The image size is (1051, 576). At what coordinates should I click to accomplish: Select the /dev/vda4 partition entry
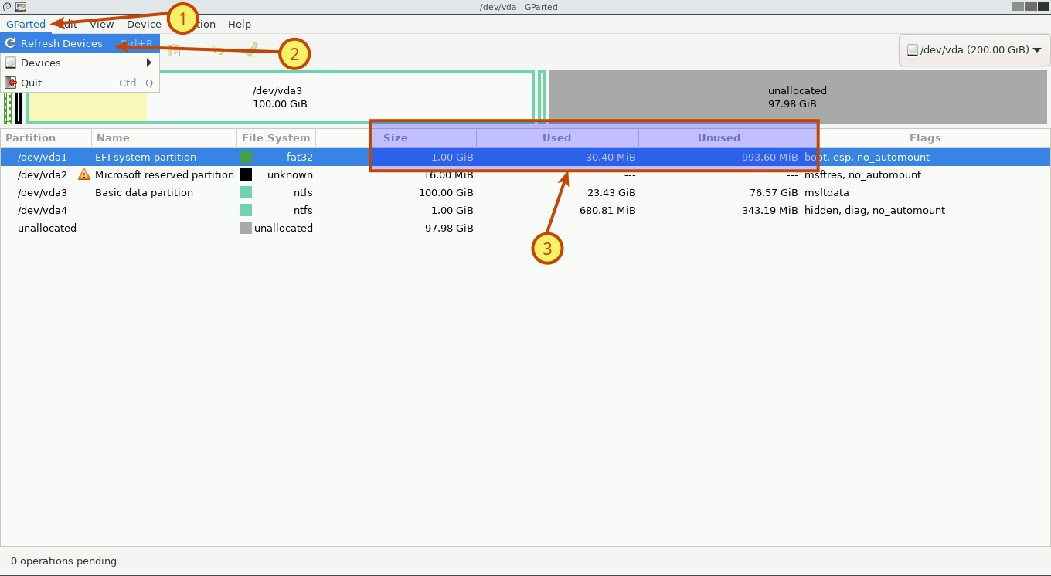coord(43,210)
